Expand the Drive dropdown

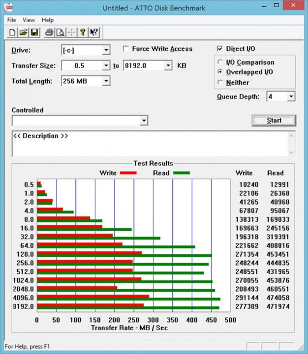106,50
